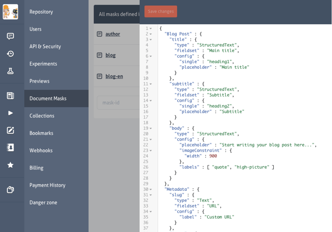The width and height of the screenshot is (332, 232).
Task: Open the history clock sidebar icon
Action: (x=10, y=54)
